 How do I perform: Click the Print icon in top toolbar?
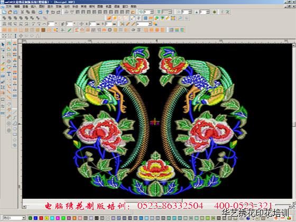pos(40,12)
